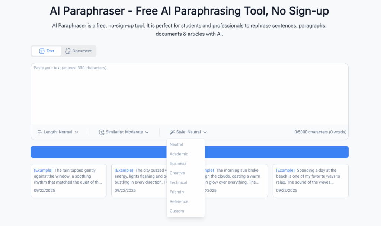The image size is (381, 226).
Task: Select Technical style option
Action: [x=178, y=182]
